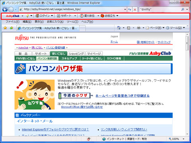This screenshot has height=143, width=191.
Task: Select SOHO情報 in the sub-navigation
Action: [114, 58]
